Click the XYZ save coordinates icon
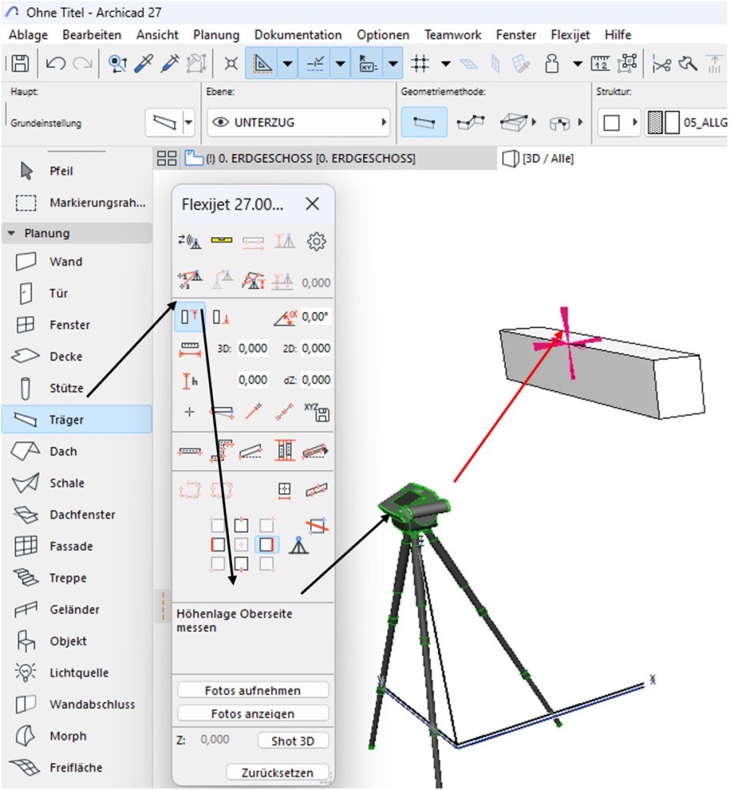The image size is (730, 790). [x=317, y=412]
